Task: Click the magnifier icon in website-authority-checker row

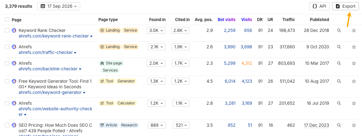Action: point(339,103)
